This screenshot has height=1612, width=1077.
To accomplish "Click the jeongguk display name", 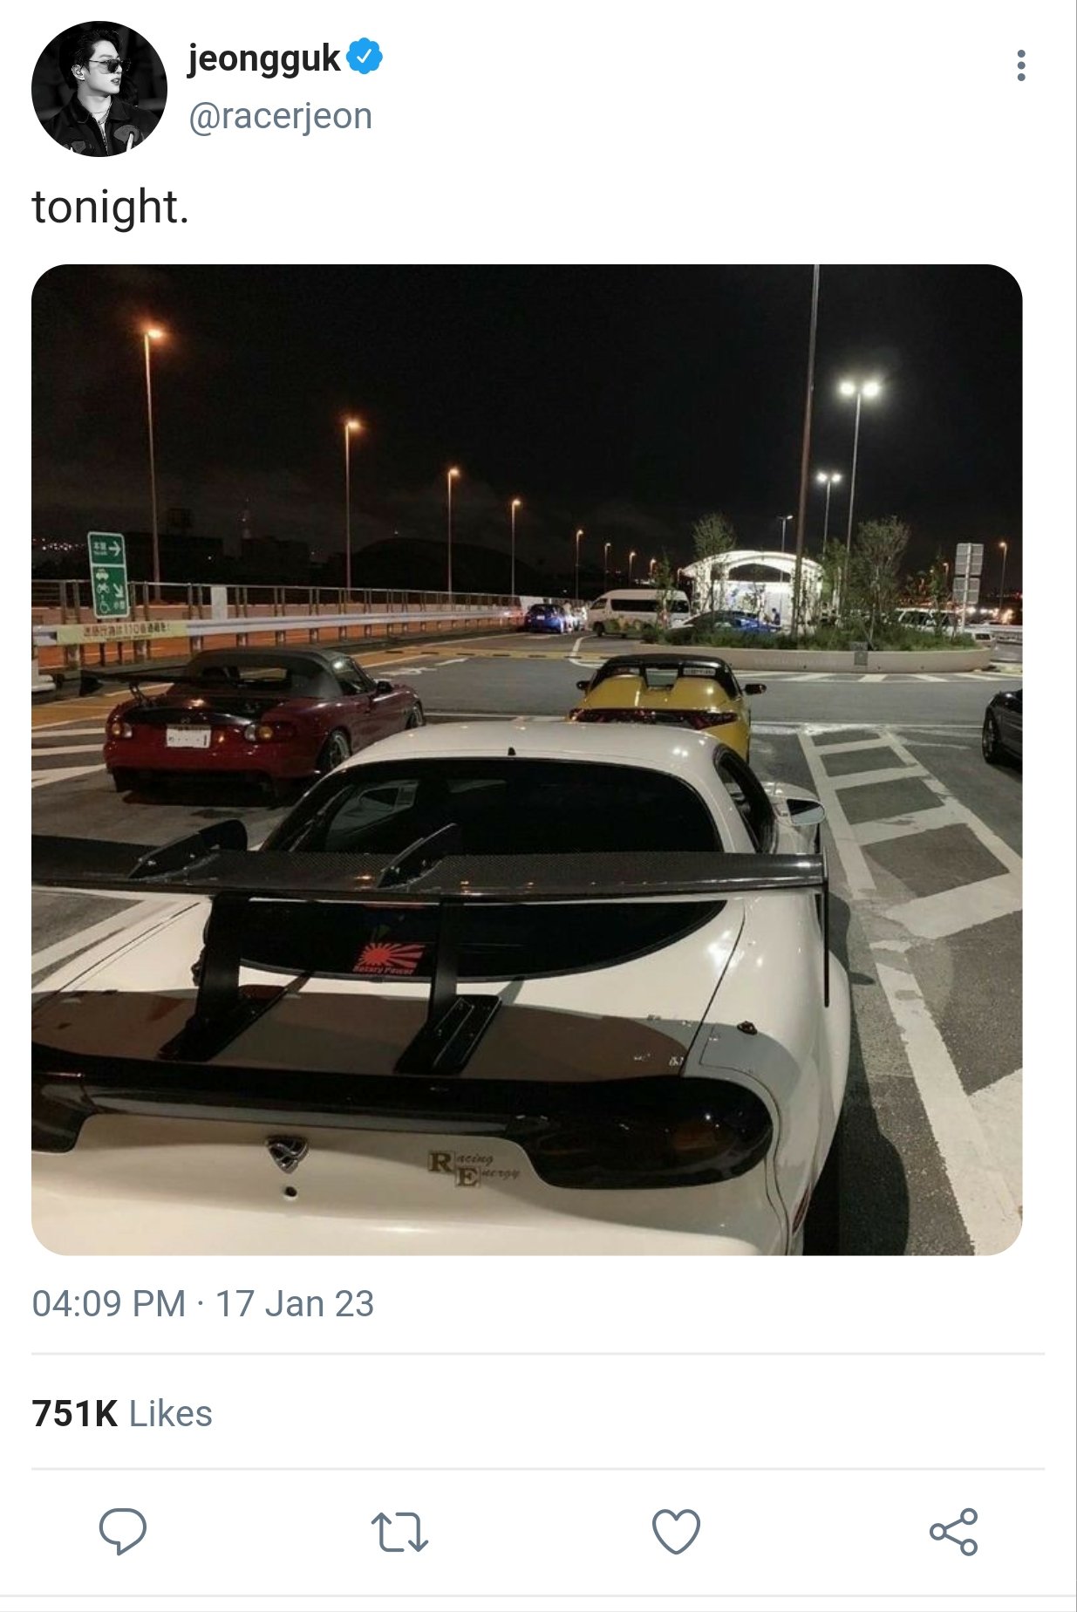I will (x=264, y=58).
